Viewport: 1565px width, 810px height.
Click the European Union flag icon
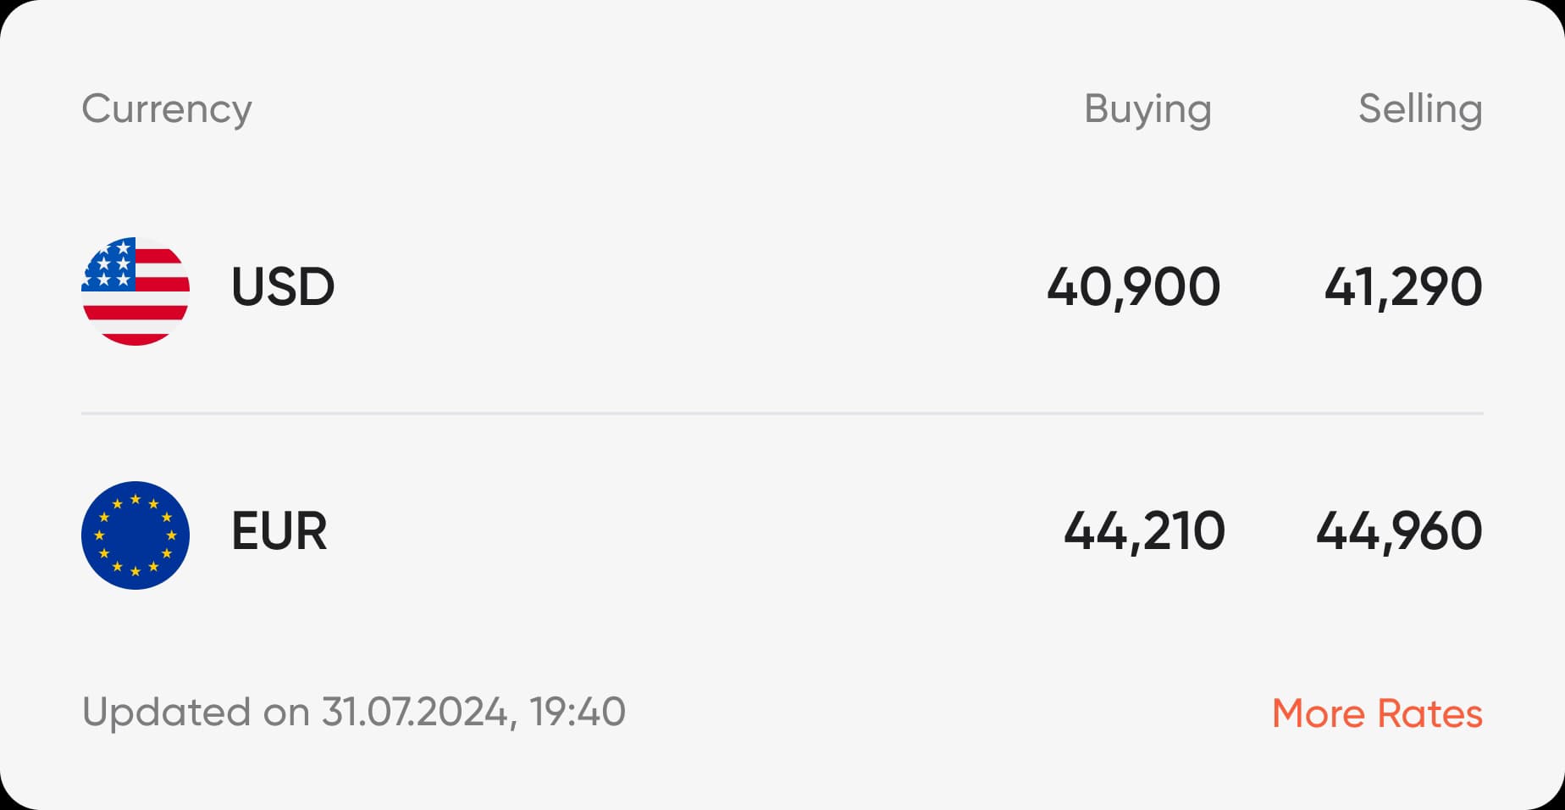(x=135, y=535)
